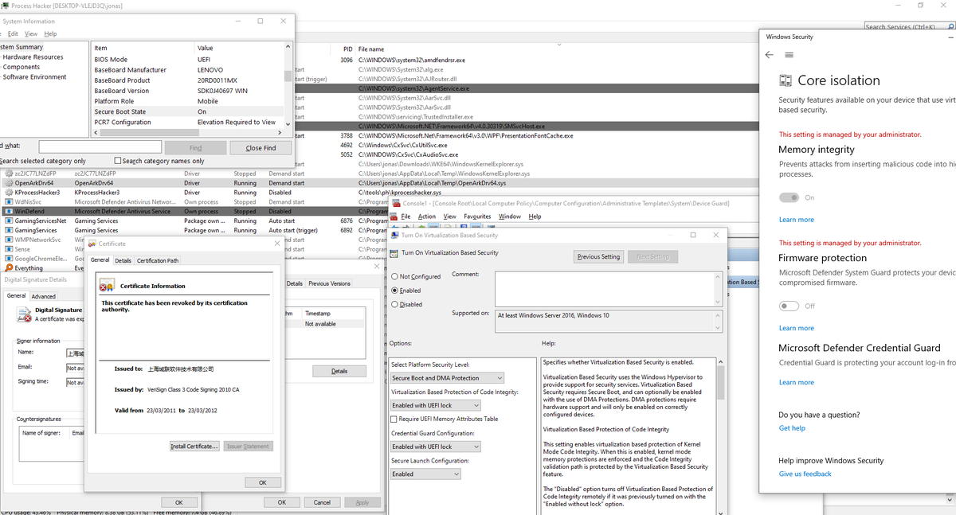The width and height of the screenshot is (956, 515).
Task: Click the Previous Setting button
Action: click(599, 256)
